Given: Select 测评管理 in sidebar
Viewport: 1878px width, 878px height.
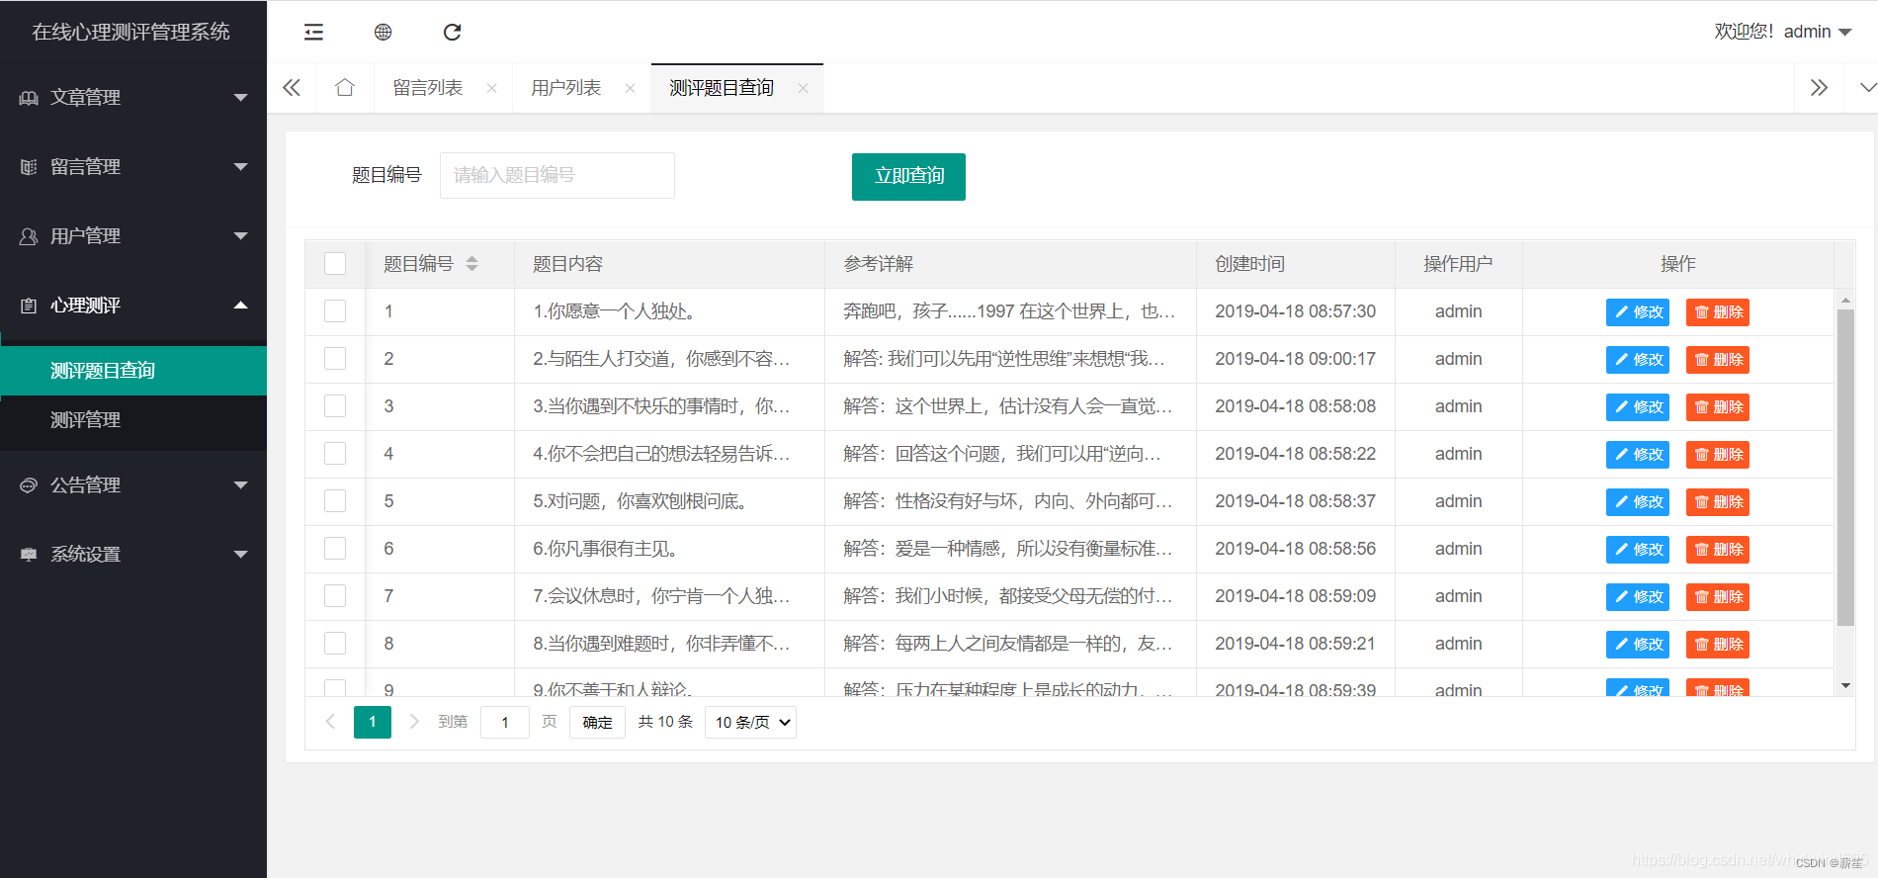Looking at the screenshot, I should pyautogui.click(x=133, y=419).
